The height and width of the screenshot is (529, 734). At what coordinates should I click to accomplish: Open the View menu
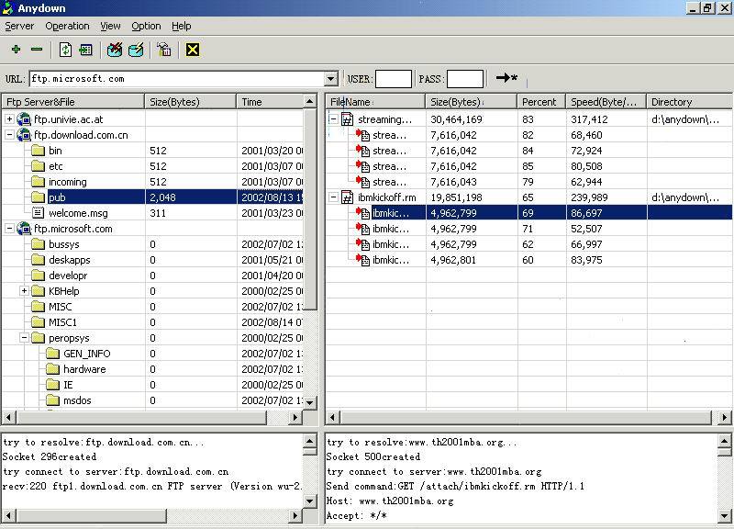110,27
